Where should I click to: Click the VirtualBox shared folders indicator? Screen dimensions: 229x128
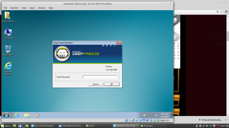pos(140,120)
